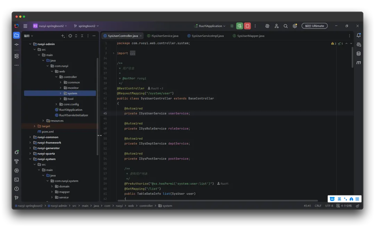
Task: Rerun RuoYiApplication with green restart button
Action: (x=240, y=26)
